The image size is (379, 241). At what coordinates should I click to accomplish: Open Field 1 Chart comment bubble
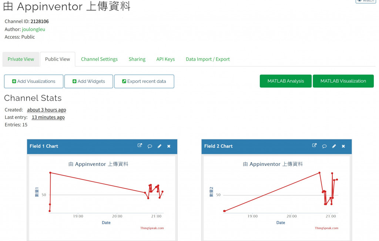150,146
